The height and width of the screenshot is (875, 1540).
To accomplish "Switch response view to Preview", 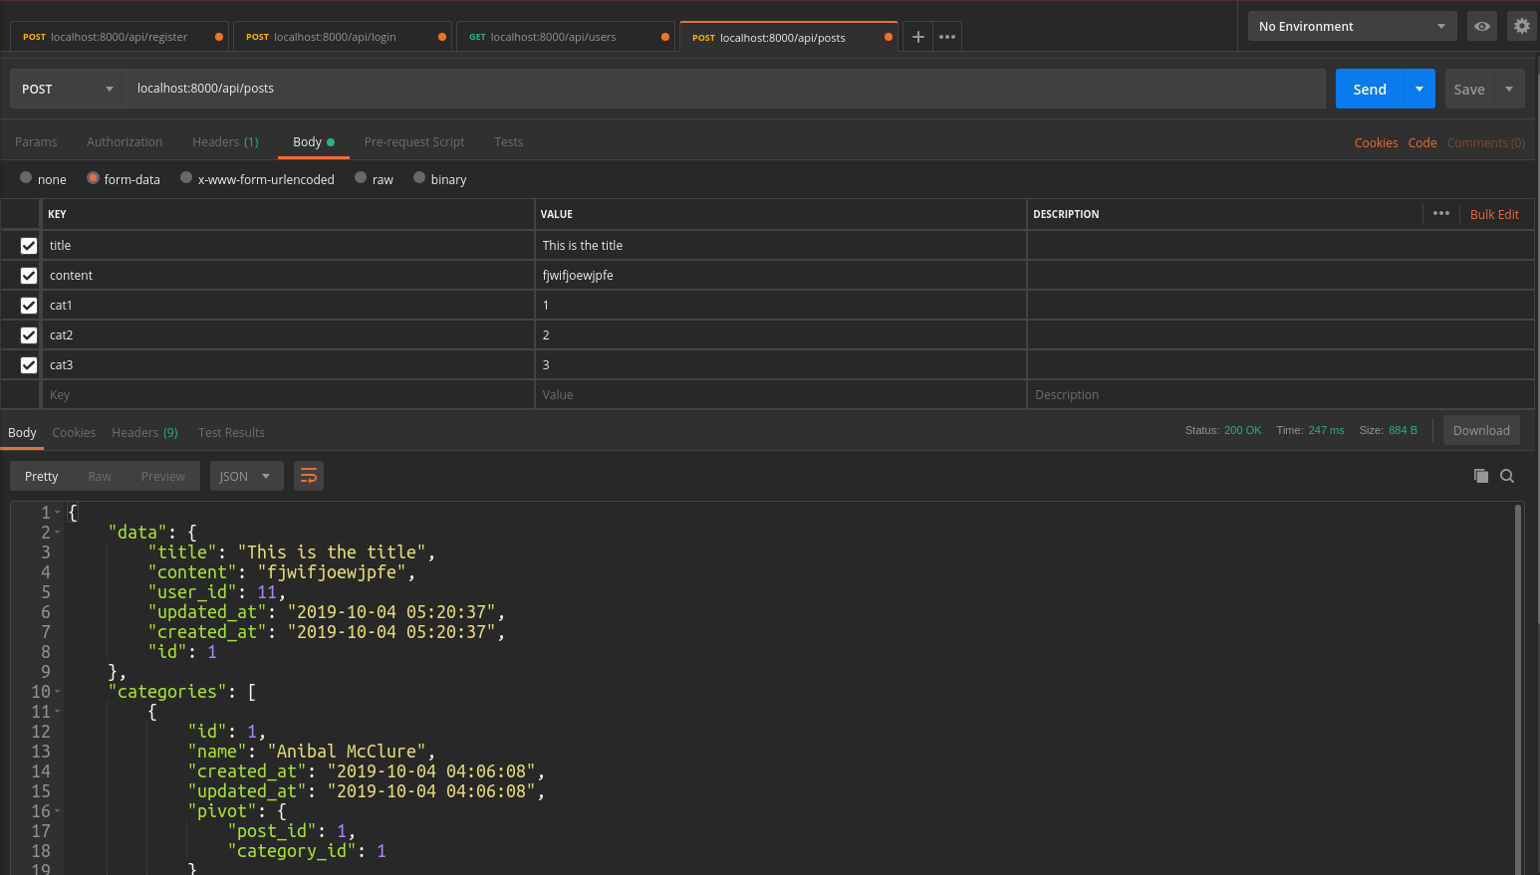I will [162, 476].
